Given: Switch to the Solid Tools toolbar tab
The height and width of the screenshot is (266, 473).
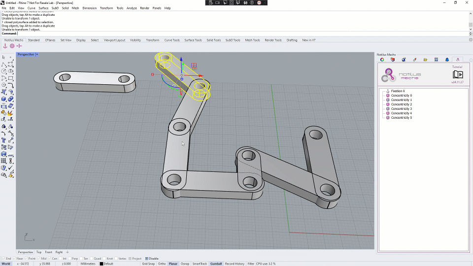Looking at the screenshot, I should click(x=213, y=40).
